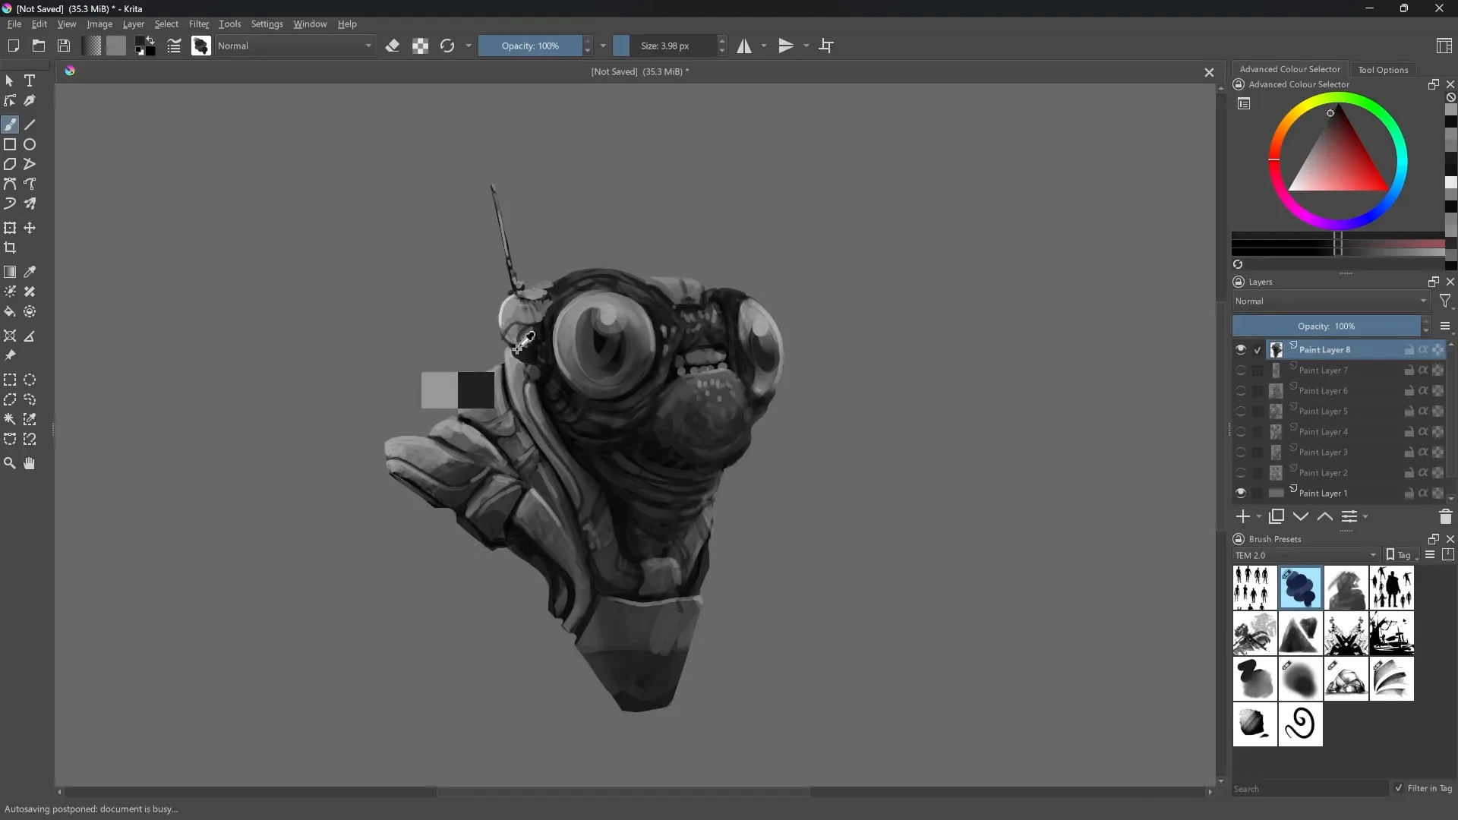Image resolution: width=1458 pixels, height=820 pixels.
Task: Open the layer blend mode dropdown
Action: [1330, 301]
